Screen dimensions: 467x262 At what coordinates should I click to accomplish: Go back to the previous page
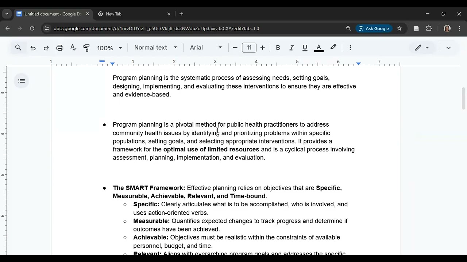coord(8,28)
